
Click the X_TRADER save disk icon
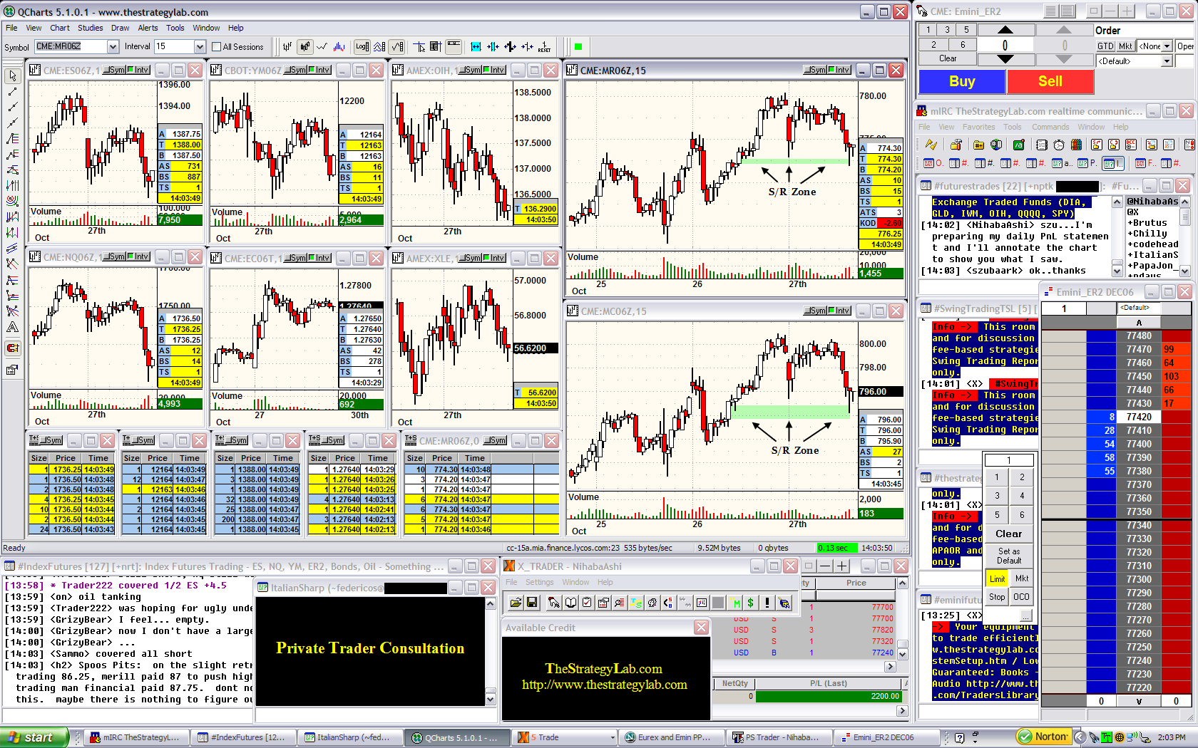tap(532, 603)
